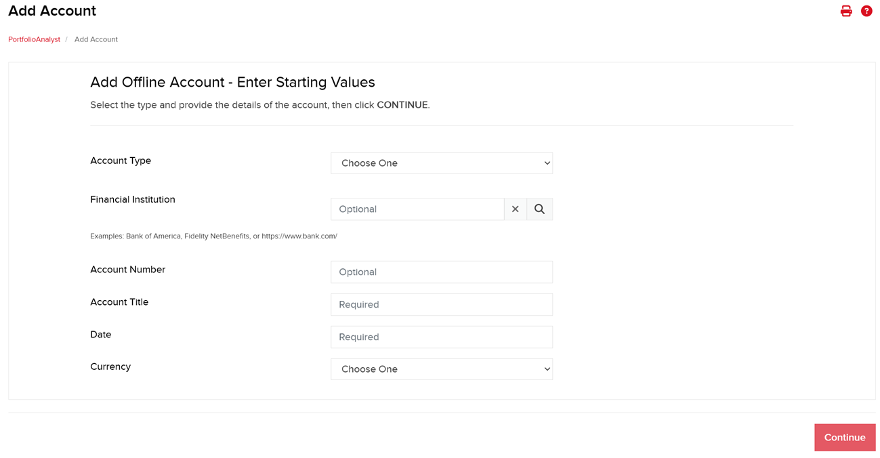The width and height of the screenshot is (880, 458).
Task: Open the help question mark icon
Action: [x=866, y=11]
